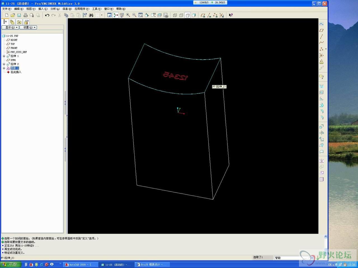Switch to shaded display mode
This screenshot has width=358, height=268.
(194, 15)
